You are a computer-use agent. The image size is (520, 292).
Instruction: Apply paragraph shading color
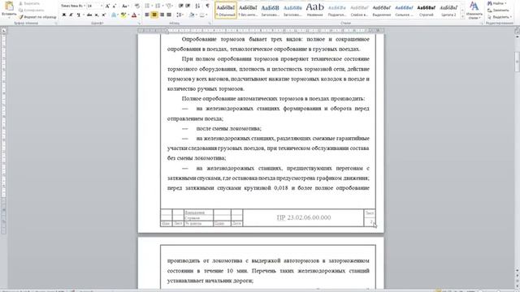[192, 15]
